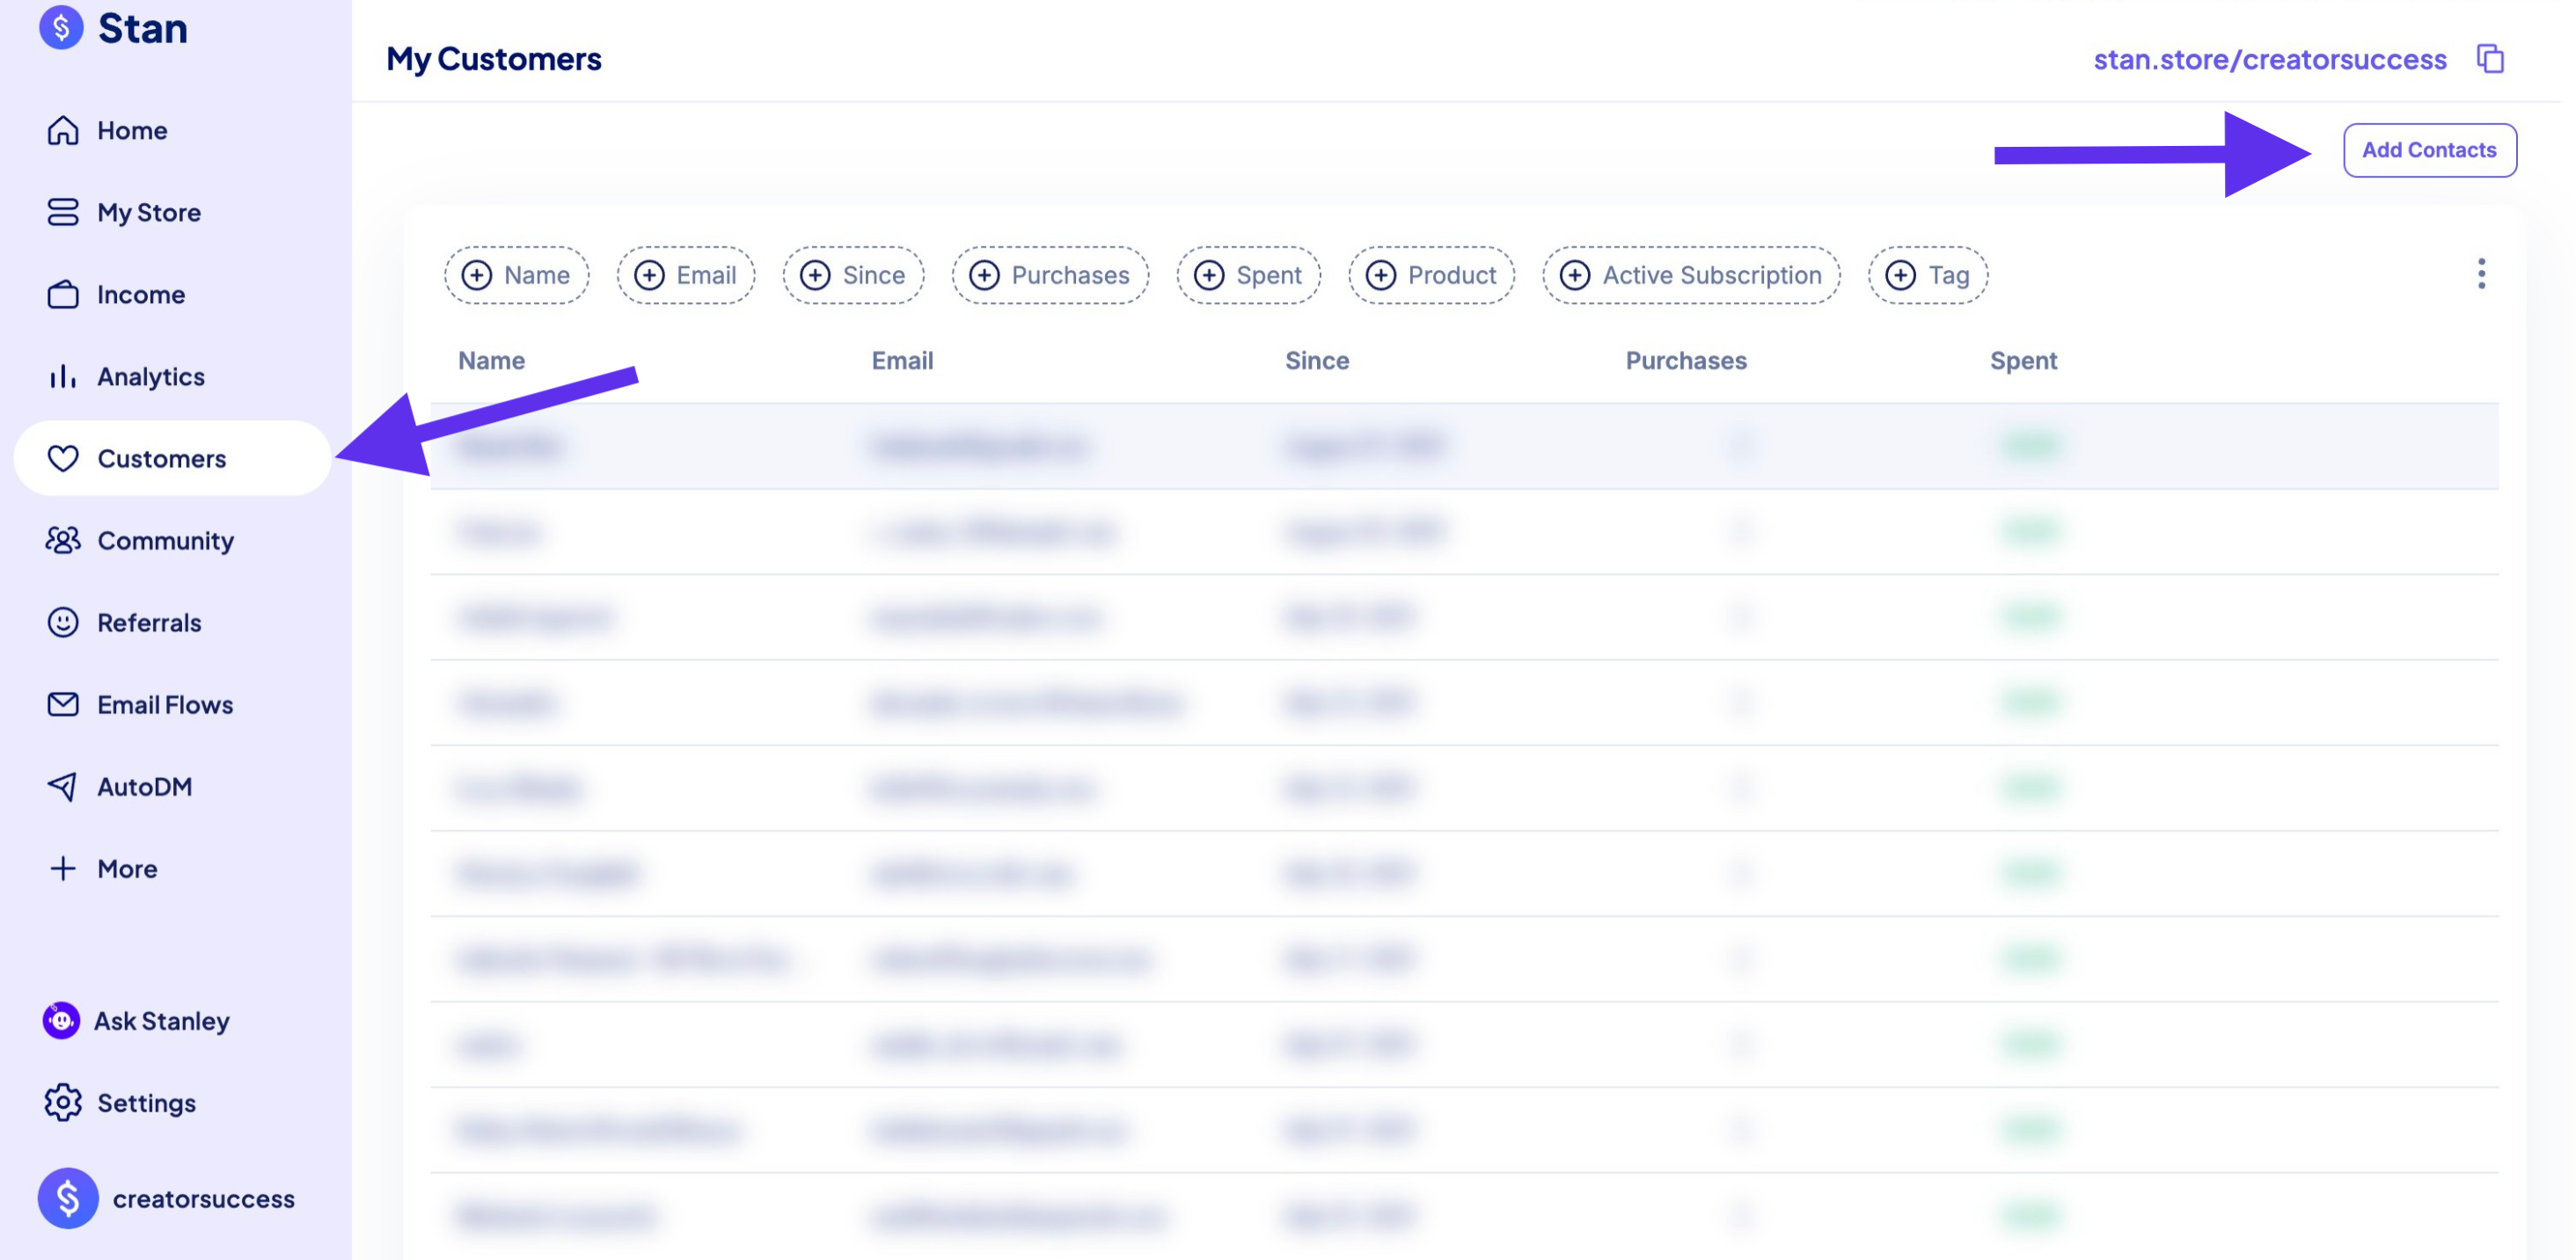Navigate to Income page

pyautogui.click(x=141, y=294)
